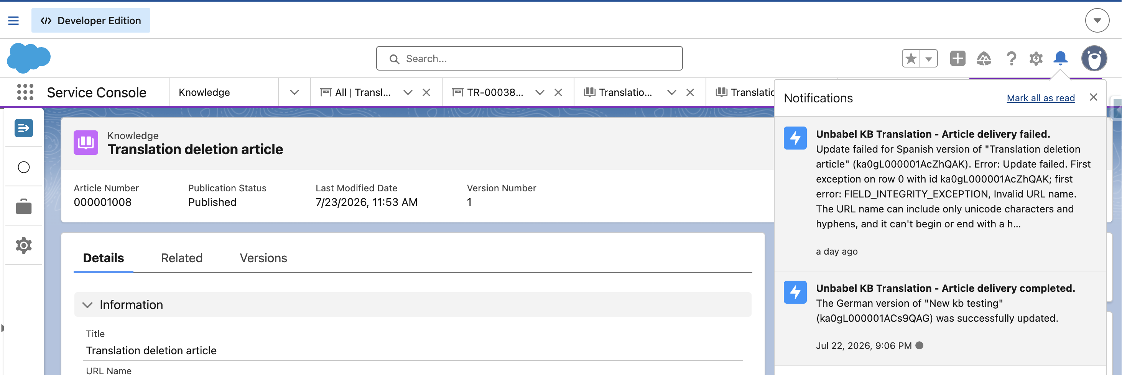The height and width of the screenshot is (375, 1122).
Task: Select the Details tab
Action: coord(103,258)
